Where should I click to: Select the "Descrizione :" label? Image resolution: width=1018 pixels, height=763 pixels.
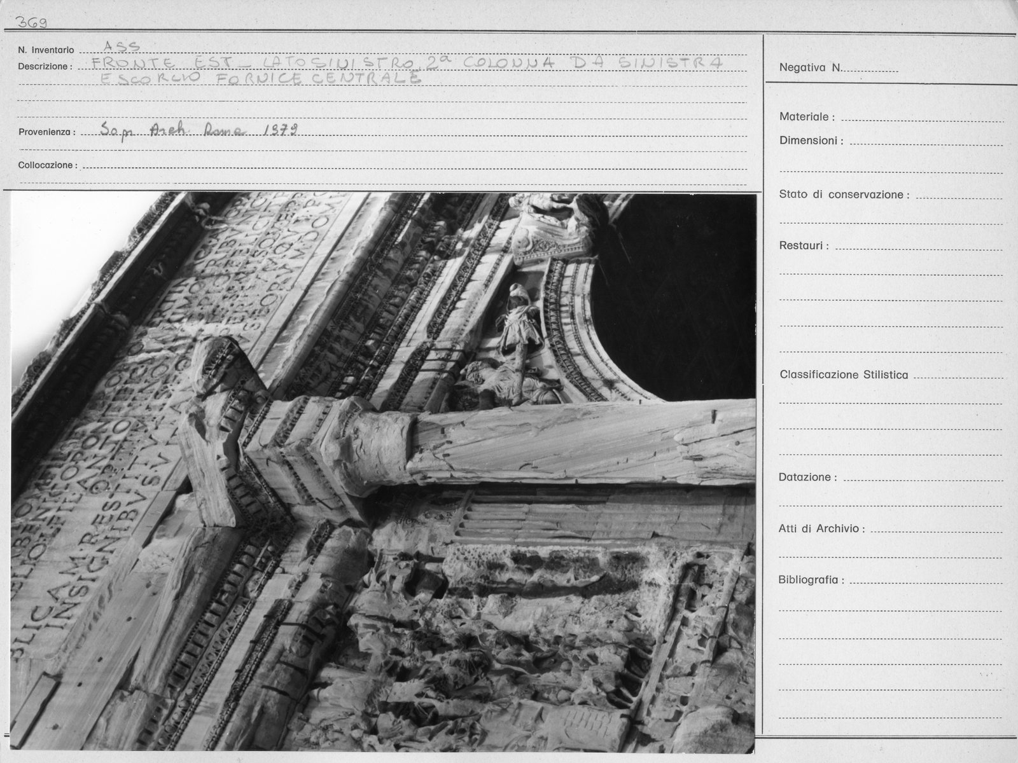click(x=45, y=66)
